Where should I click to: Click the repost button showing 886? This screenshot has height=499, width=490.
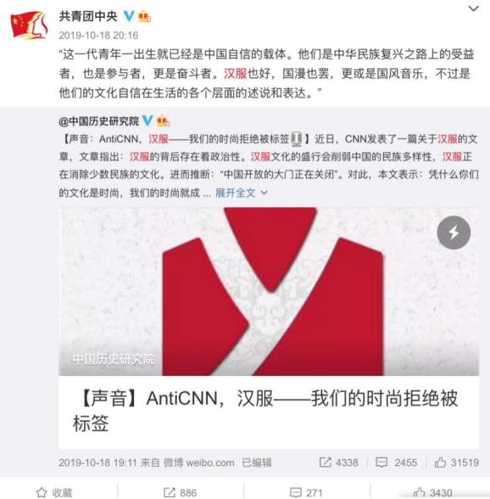click(x=180, y=492)
